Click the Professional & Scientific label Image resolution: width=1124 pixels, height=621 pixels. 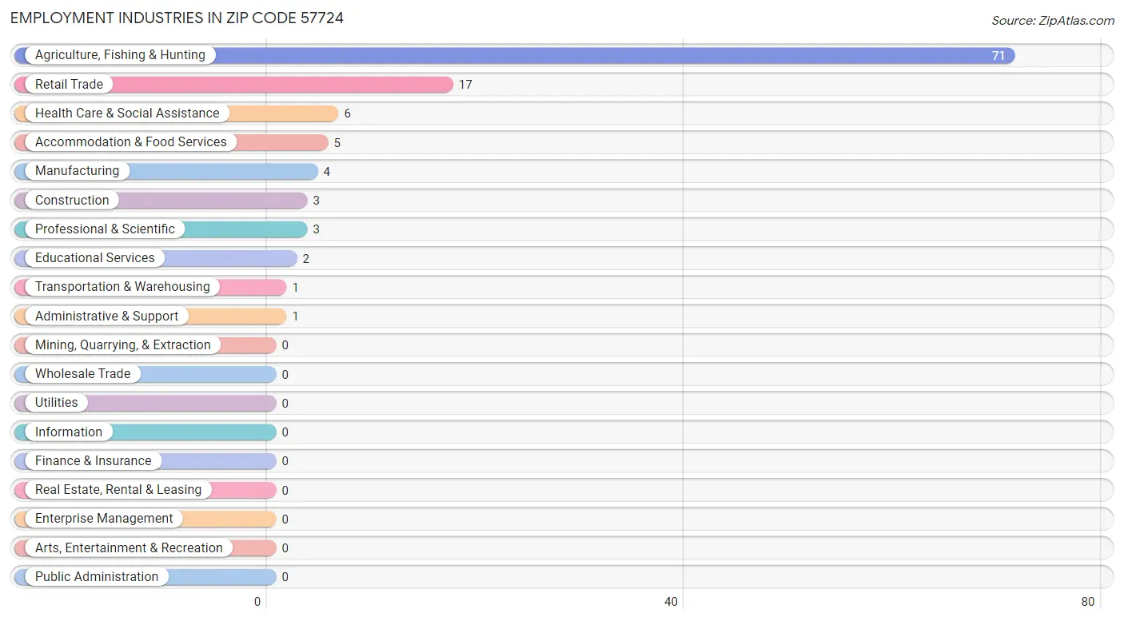point(105,229)
